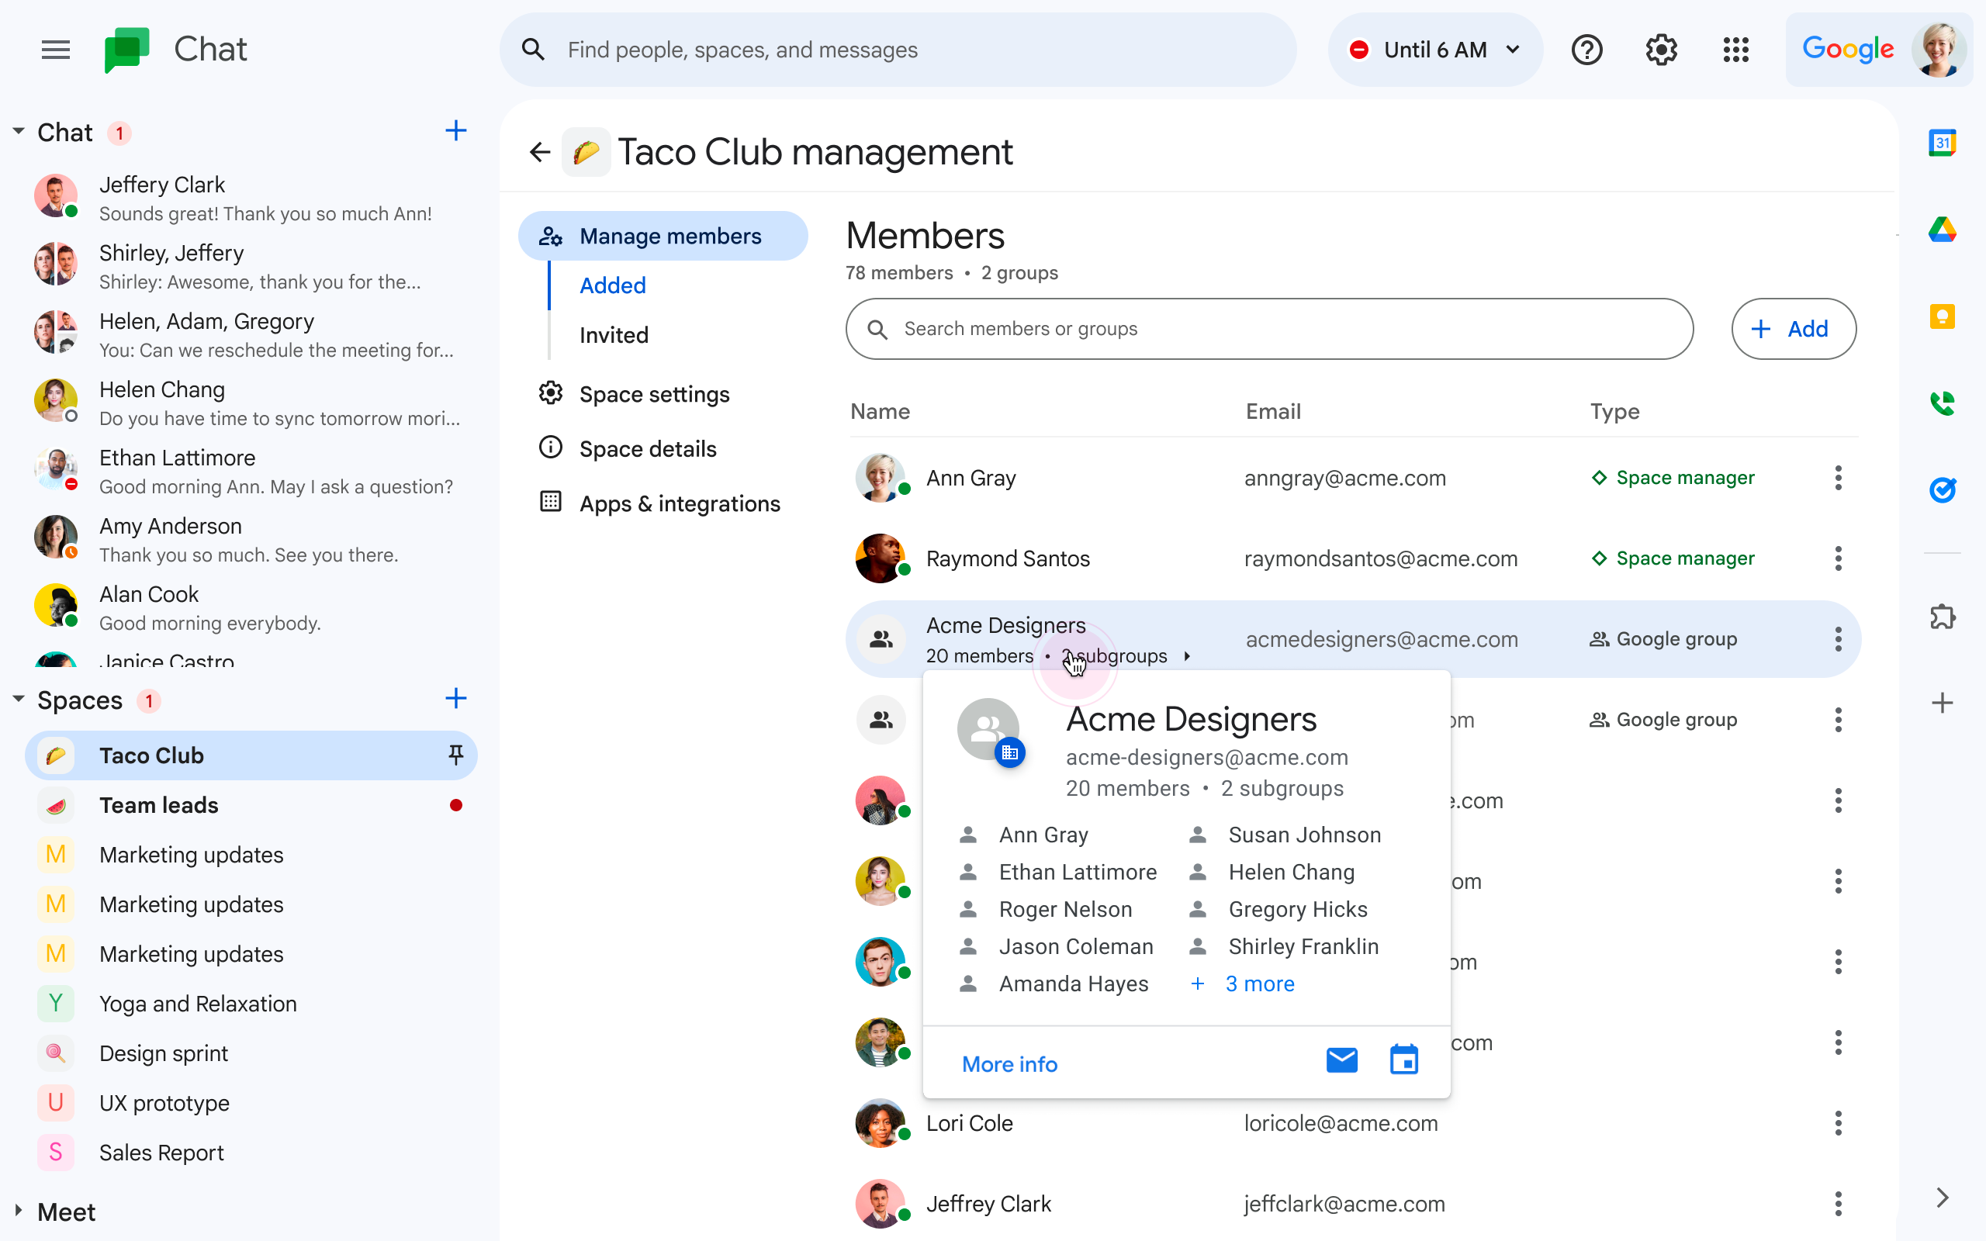Unpin the Taco Club space
Image resolution: width=1986 pixels, height=1241 pixels.
[456, 755]
